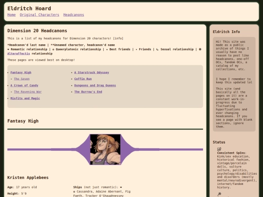Jump to The Burrow's End
The height and width of the screenshot is (197, 263).
[x=88, y=91]
